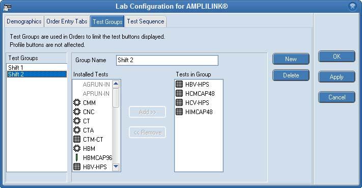Viewport: 362px width, 188px height.
Task: Click the grid icon beside HCMCAP48
Action: click(179, 93)
